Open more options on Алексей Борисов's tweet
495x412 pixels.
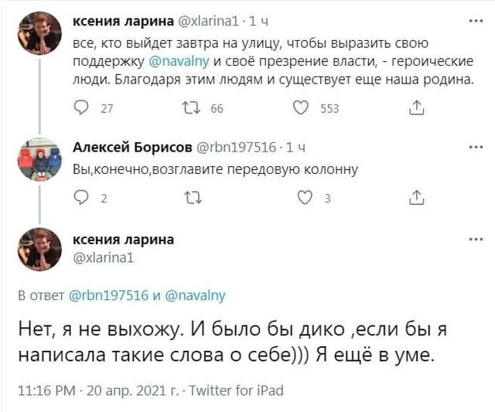click(x=476, y=145)
